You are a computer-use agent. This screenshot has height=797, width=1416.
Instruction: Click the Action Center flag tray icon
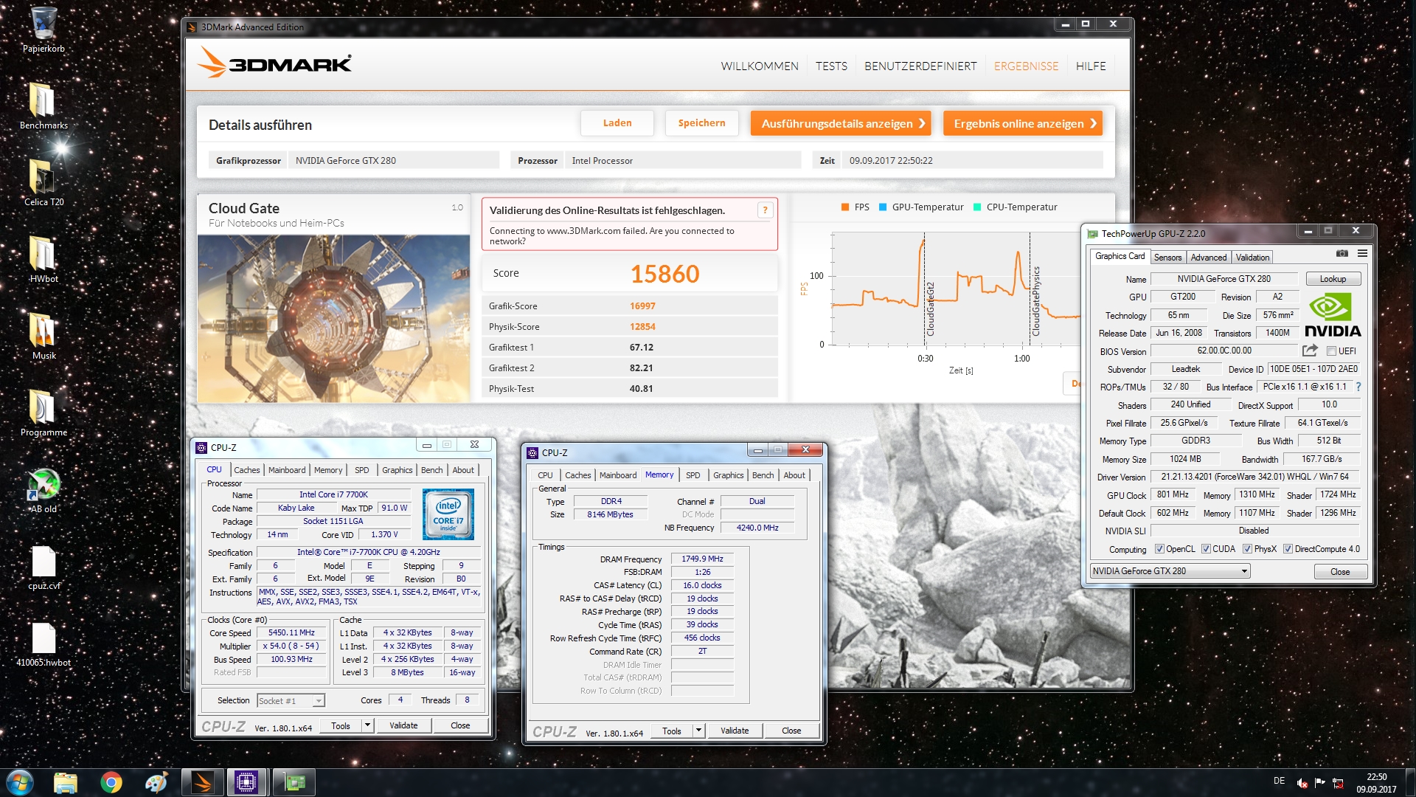pyautogui.click(x=1320, y=782)
